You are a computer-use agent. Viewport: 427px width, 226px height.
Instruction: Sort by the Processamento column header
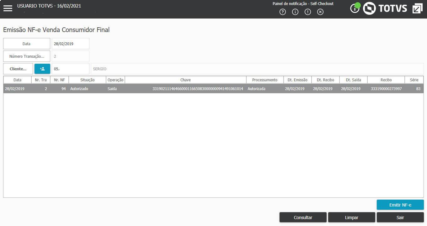tap(265, 80)
